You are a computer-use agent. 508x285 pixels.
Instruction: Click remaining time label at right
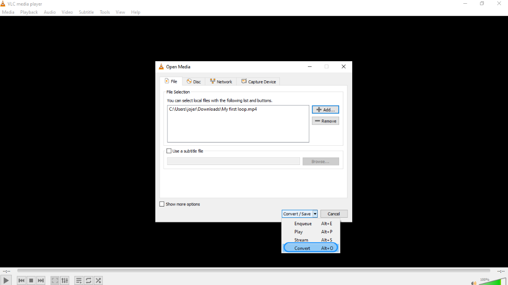501,271
